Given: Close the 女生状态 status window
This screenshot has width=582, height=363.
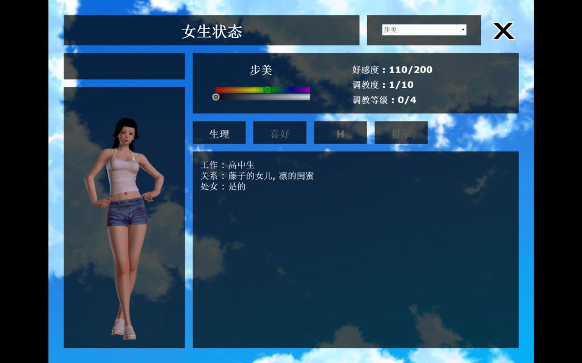Looking at the screenshot, I should [502, 31].
